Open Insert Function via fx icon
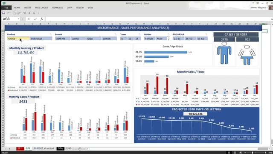 [41, 19]
